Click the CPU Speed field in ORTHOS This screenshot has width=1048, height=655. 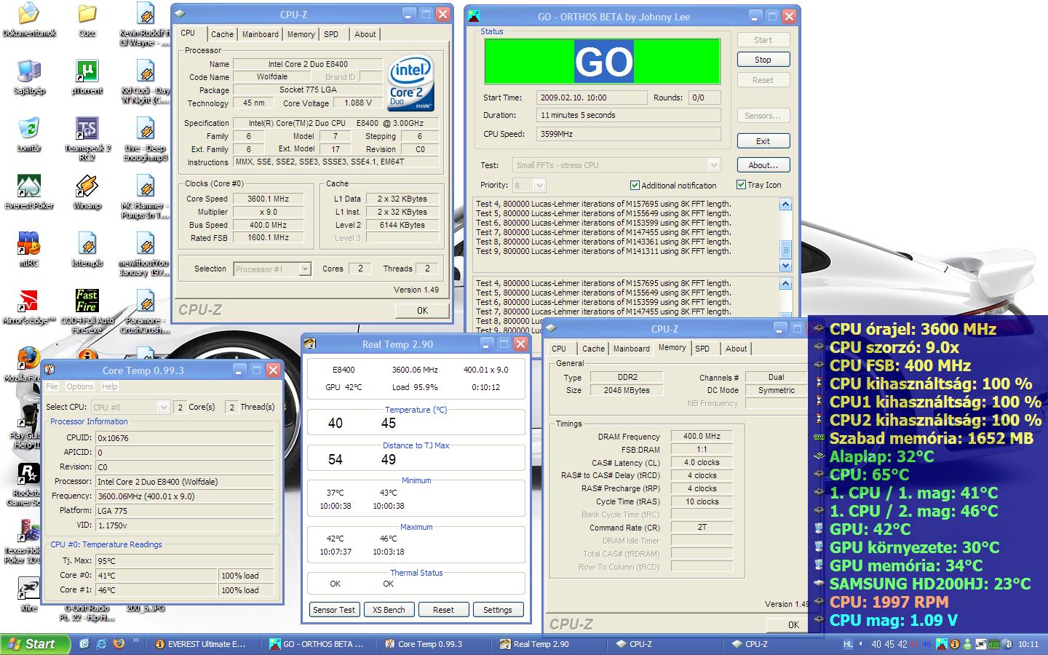tap(629, 134)
